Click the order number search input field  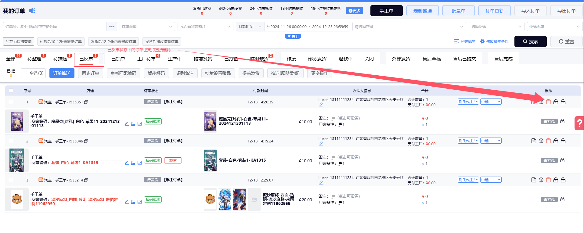55,27
